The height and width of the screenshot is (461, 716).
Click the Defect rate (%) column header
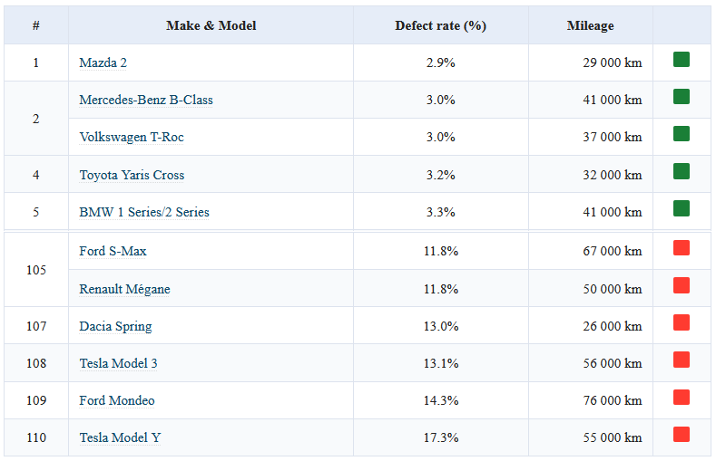[440, 25]
